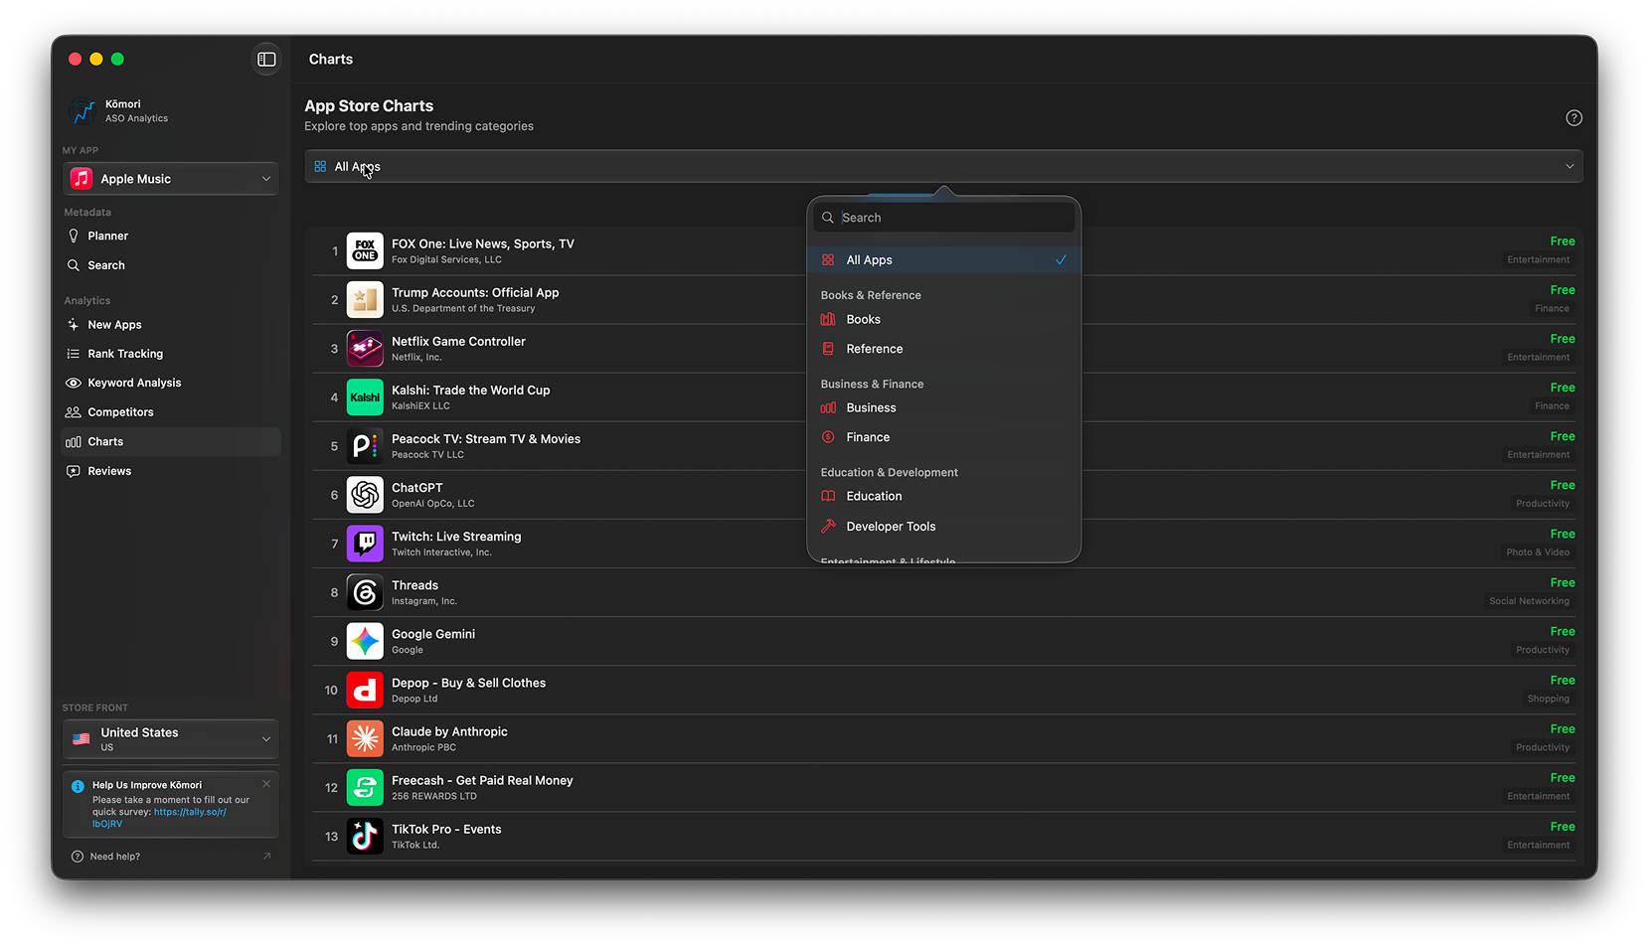Click the Books category icon
The image size is (1649, 948).
[828, 320]
